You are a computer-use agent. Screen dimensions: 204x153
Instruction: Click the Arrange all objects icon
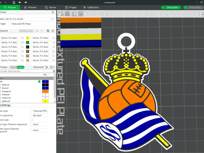(81, 14)
